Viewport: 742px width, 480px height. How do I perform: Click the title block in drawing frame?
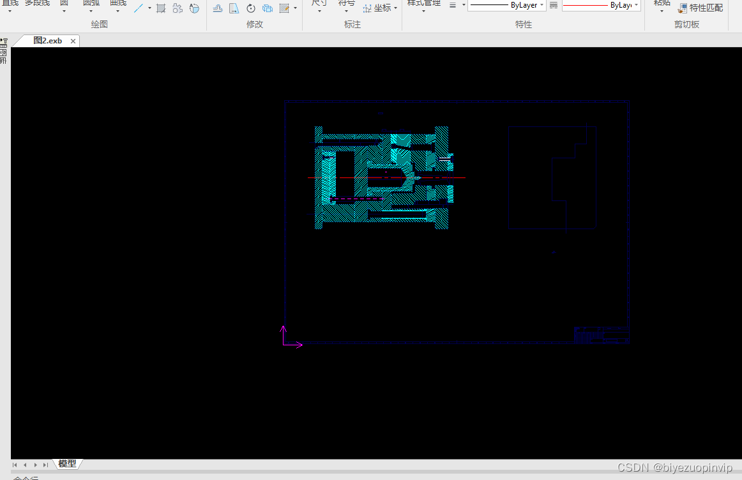click(x=602, y=334)
